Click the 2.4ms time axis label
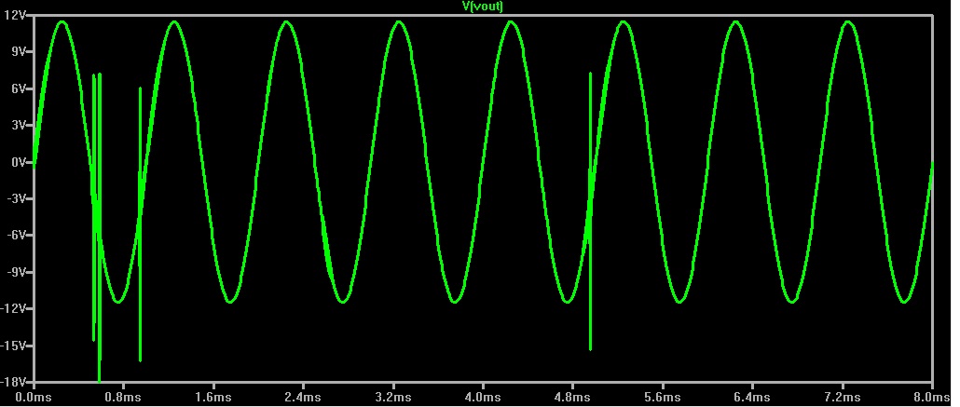The image size is (960, 407). click(304, 397)
